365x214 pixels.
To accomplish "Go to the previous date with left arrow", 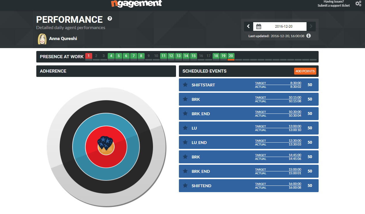I will [249, 26].
